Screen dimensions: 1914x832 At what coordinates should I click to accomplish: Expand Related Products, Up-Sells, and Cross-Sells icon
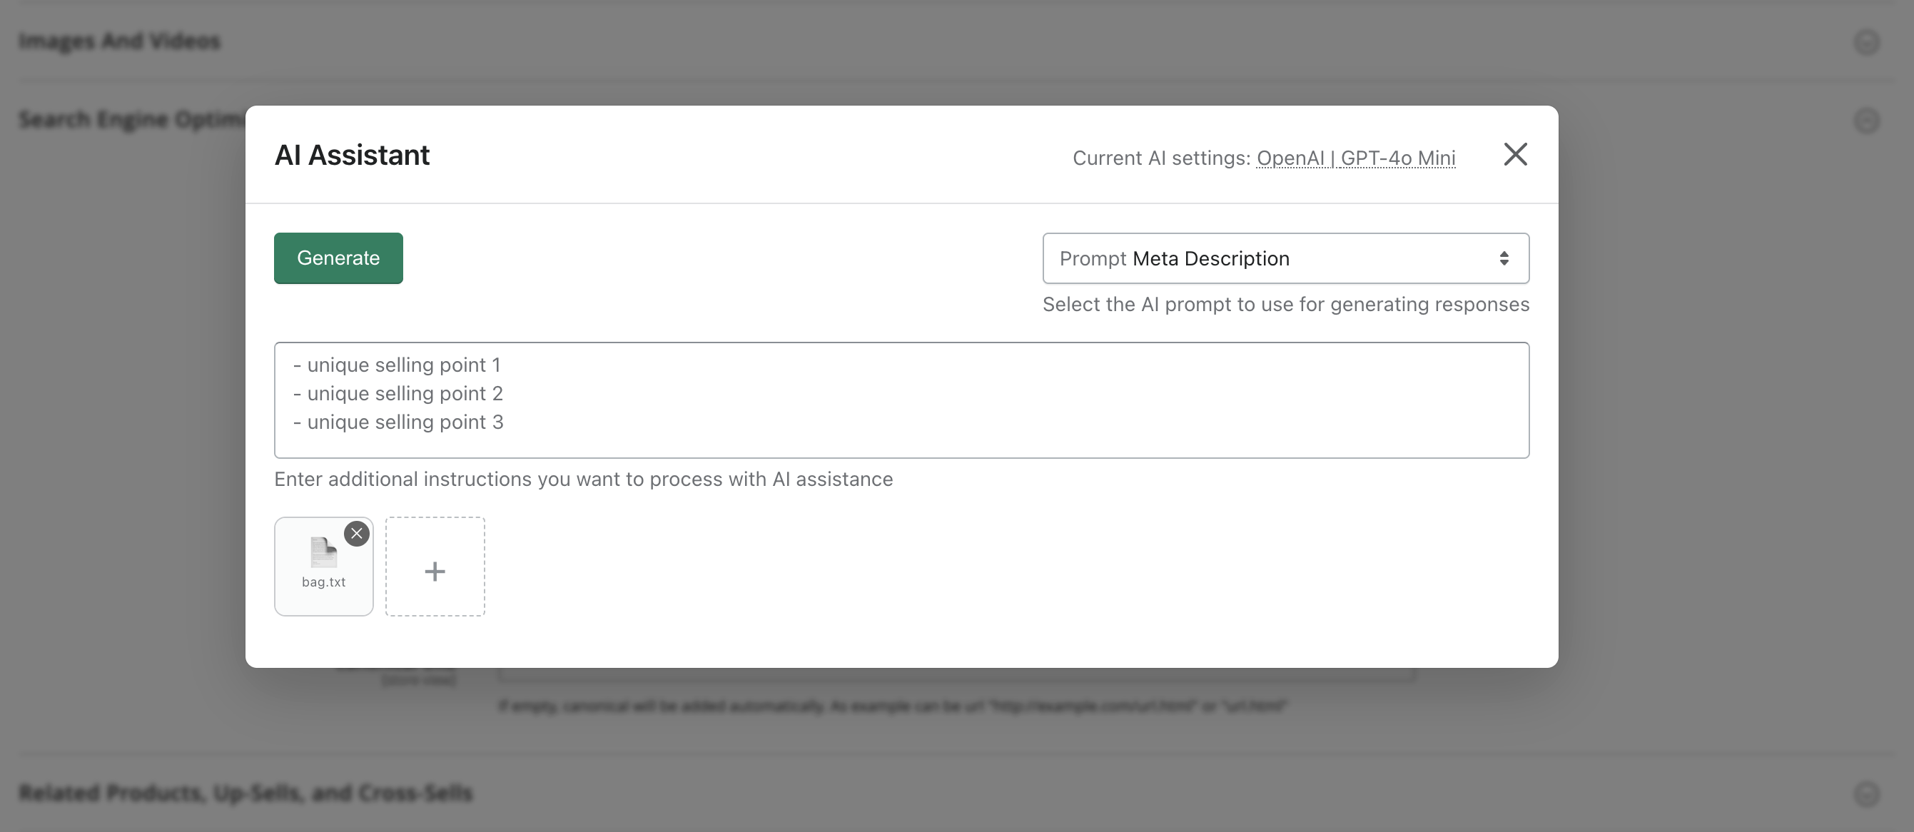tap(1865, 793)
